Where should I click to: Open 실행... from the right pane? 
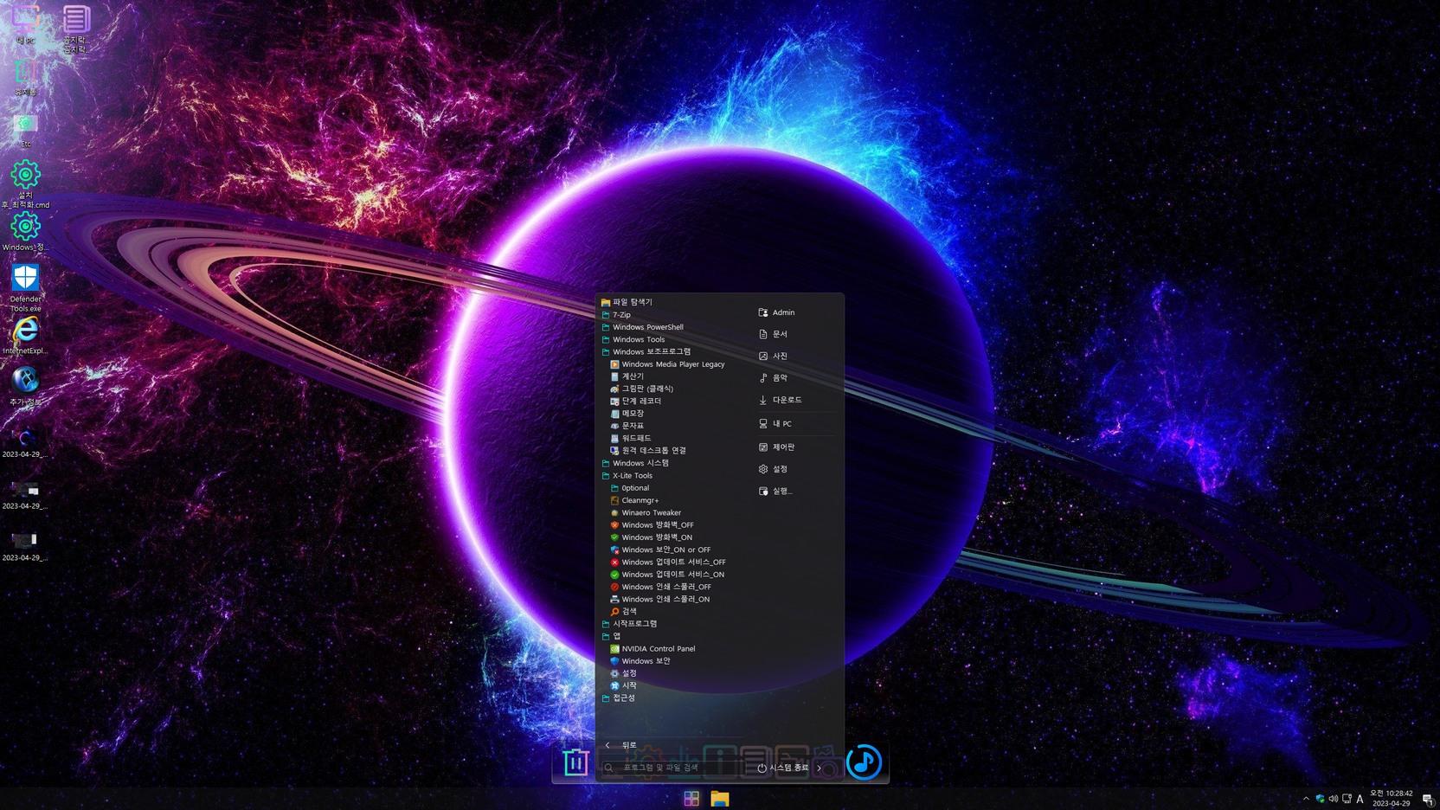tap(775, 491)
